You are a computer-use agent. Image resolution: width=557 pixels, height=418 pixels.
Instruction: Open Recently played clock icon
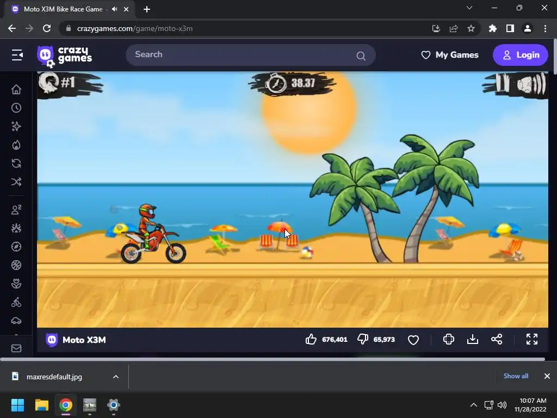(x=16, y=108)
